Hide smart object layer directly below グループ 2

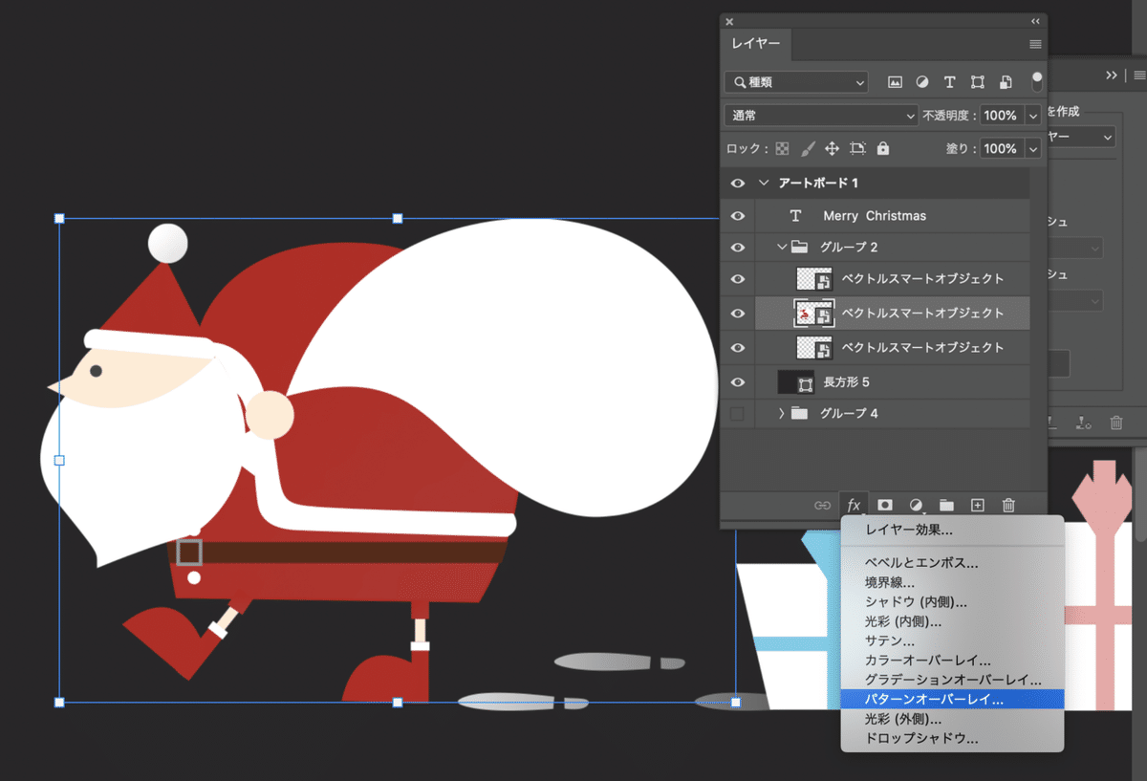tap(737, 279)
